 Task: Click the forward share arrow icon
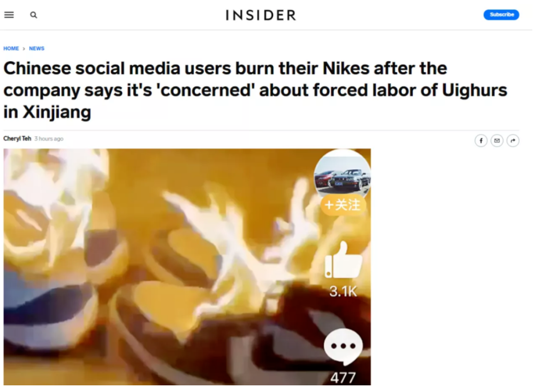coord(513,140)
